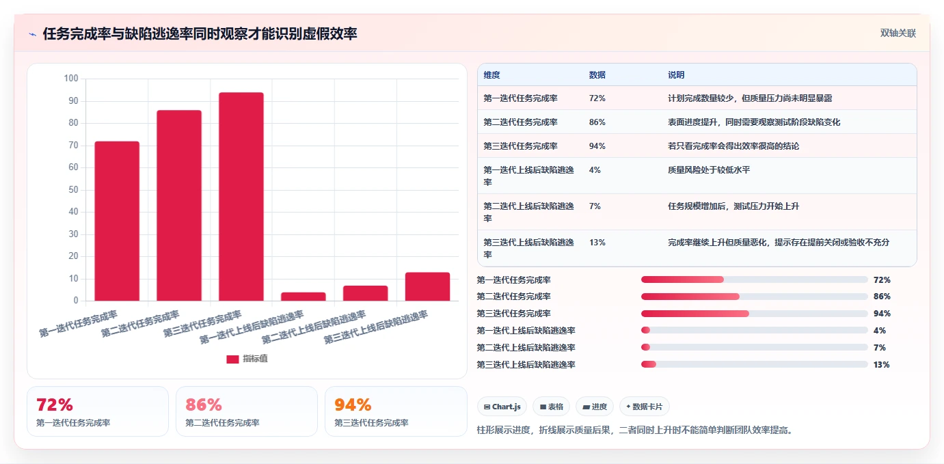Select table cell 第三迭代任务完成率
The width and height of the screenshot is (944, 464).
pyautogui.click(x=520, y=146)
